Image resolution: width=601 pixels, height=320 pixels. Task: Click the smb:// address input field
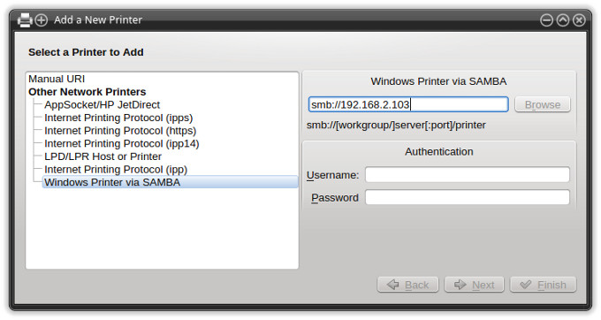point(408,104)
